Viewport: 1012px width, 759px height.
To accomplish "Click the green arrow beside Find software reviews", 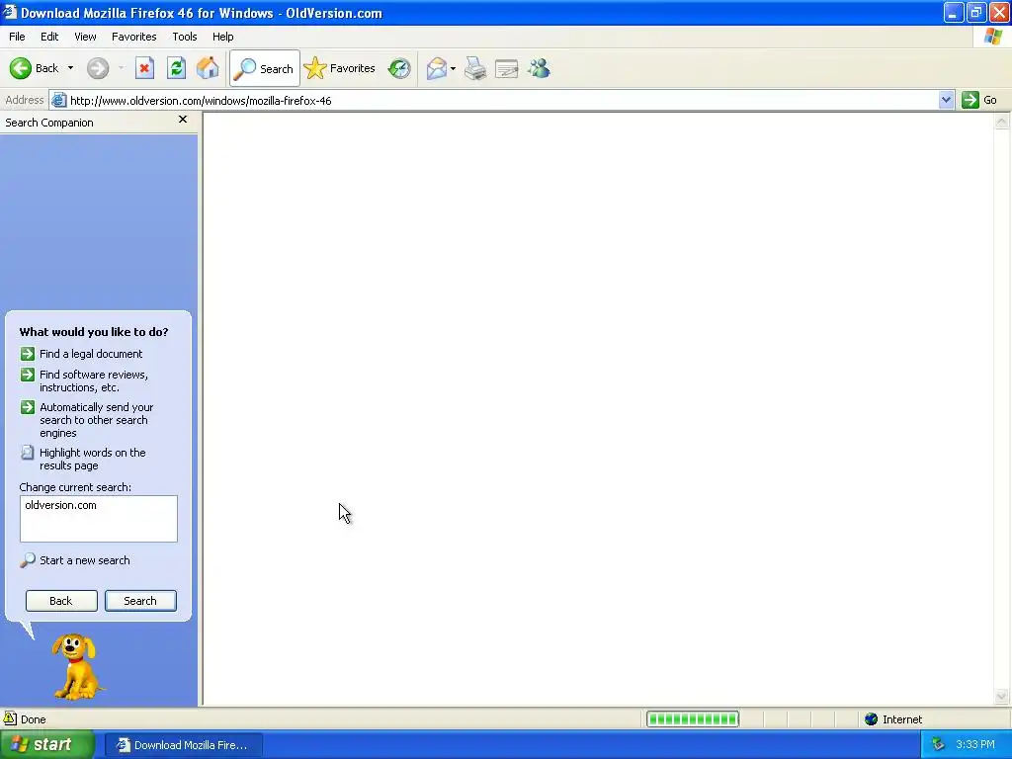I will pos(27,375).
